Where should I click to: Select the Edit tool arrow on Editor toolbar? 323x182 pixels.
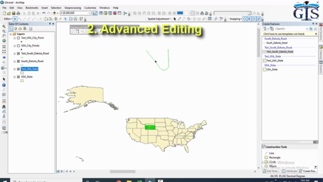coord(15,19)
